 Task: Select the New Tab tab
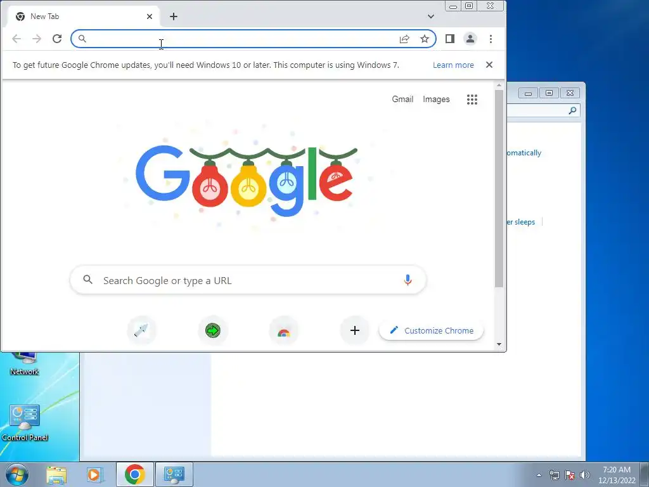click(x=83, y=16)
